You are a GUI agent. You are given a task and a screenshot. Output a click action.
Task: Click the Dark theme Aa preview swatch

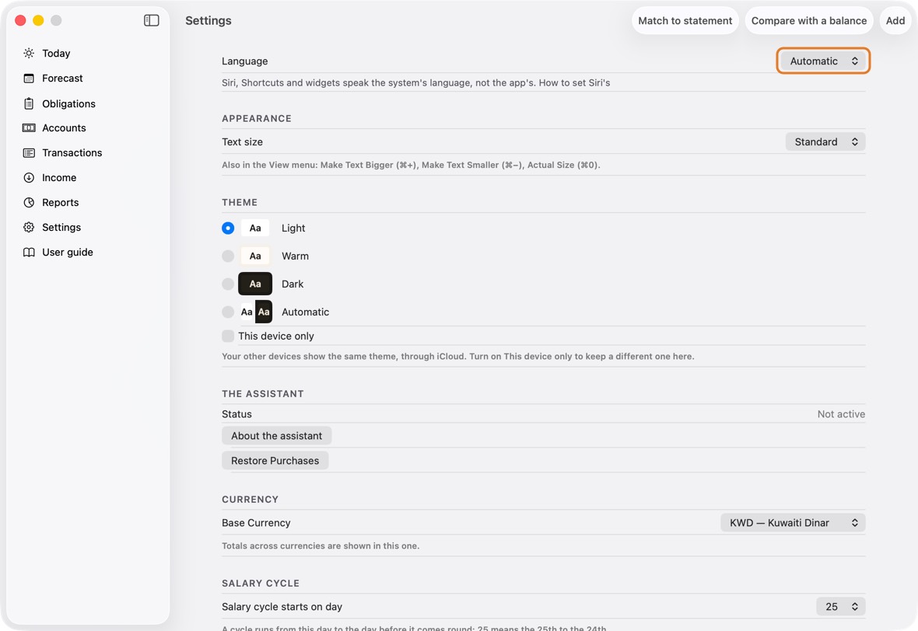[x=255, y=284]
